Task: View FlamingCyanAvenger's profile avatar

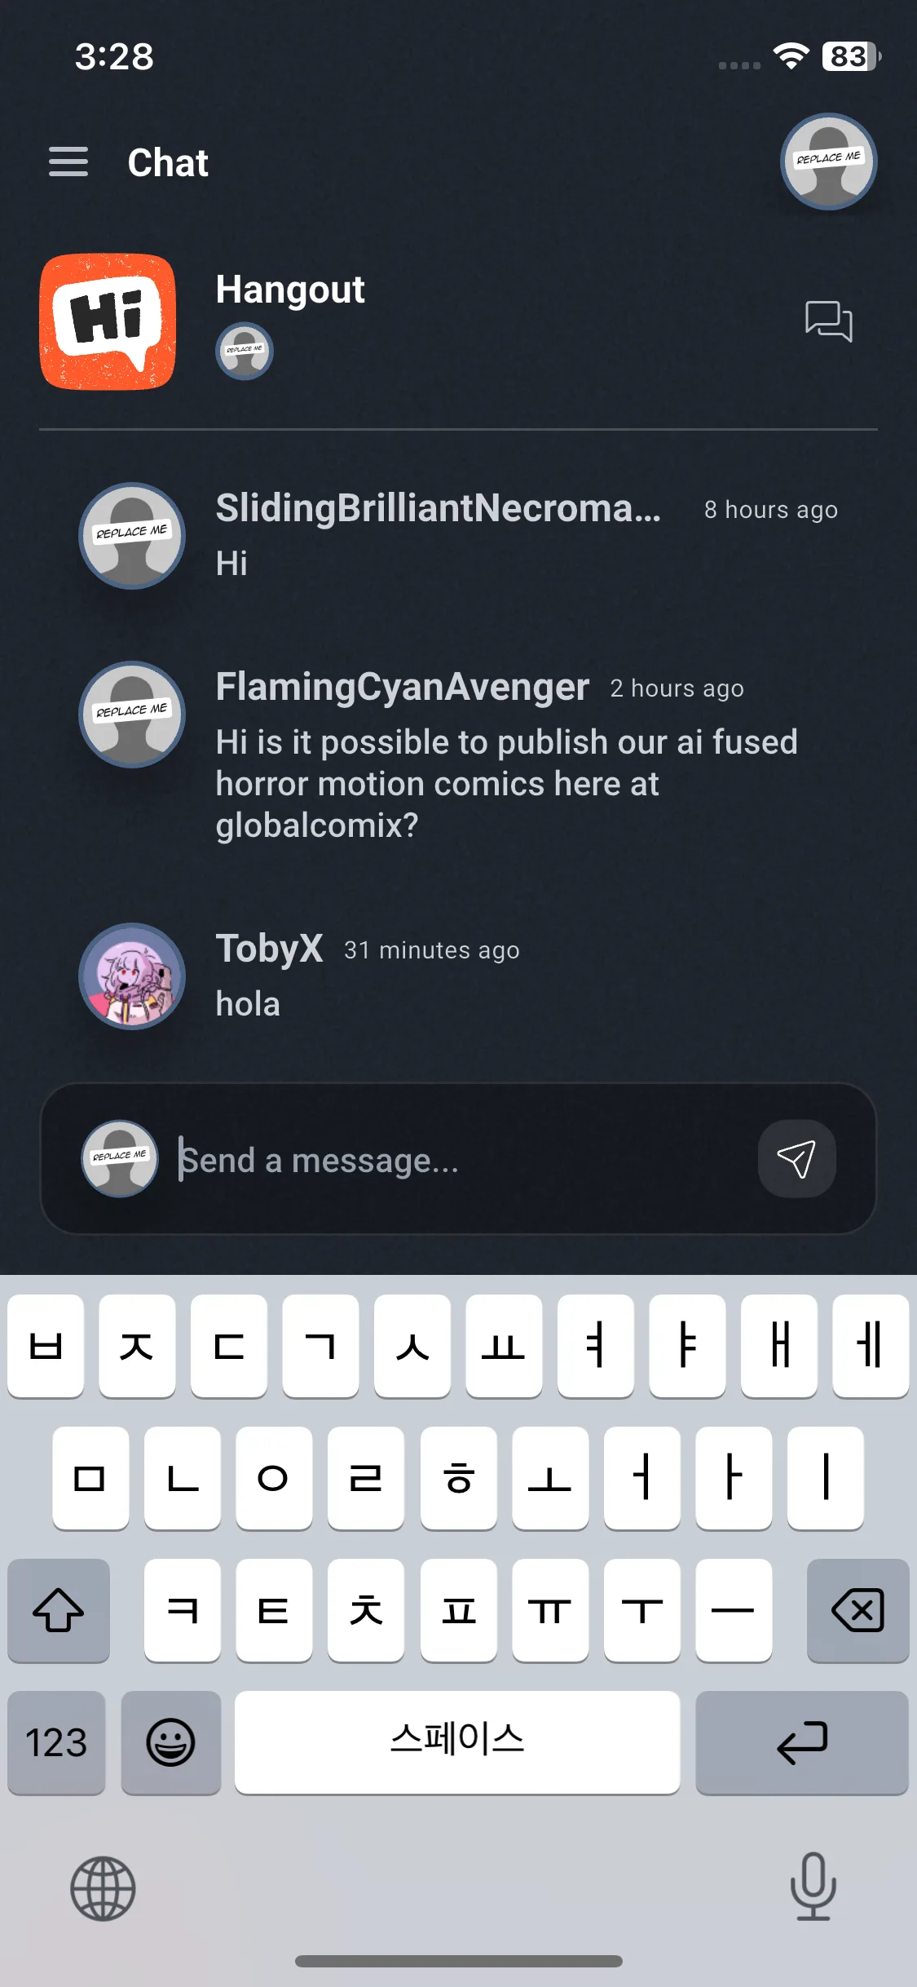Action: click(x=132, y=714)
